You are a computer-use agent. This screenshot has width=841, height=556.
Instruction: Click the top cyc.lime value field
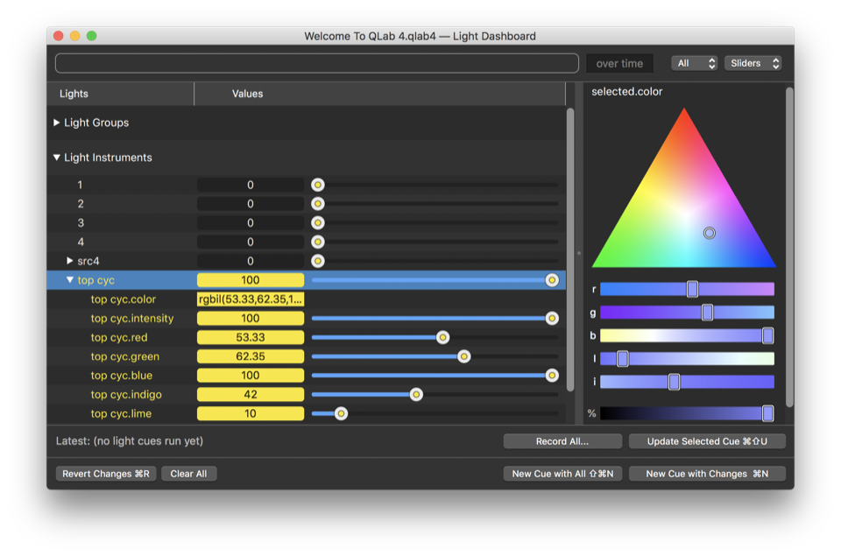point(251,413)
